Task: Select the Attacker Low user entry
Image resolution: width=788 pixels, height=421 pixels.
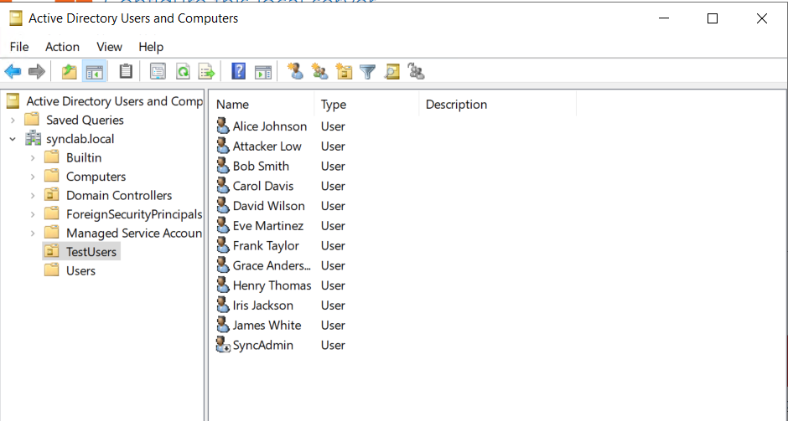Action: [267, 146]
